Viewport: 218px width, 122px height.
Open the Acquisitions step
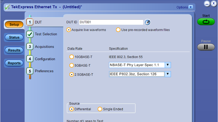(44, 47)
